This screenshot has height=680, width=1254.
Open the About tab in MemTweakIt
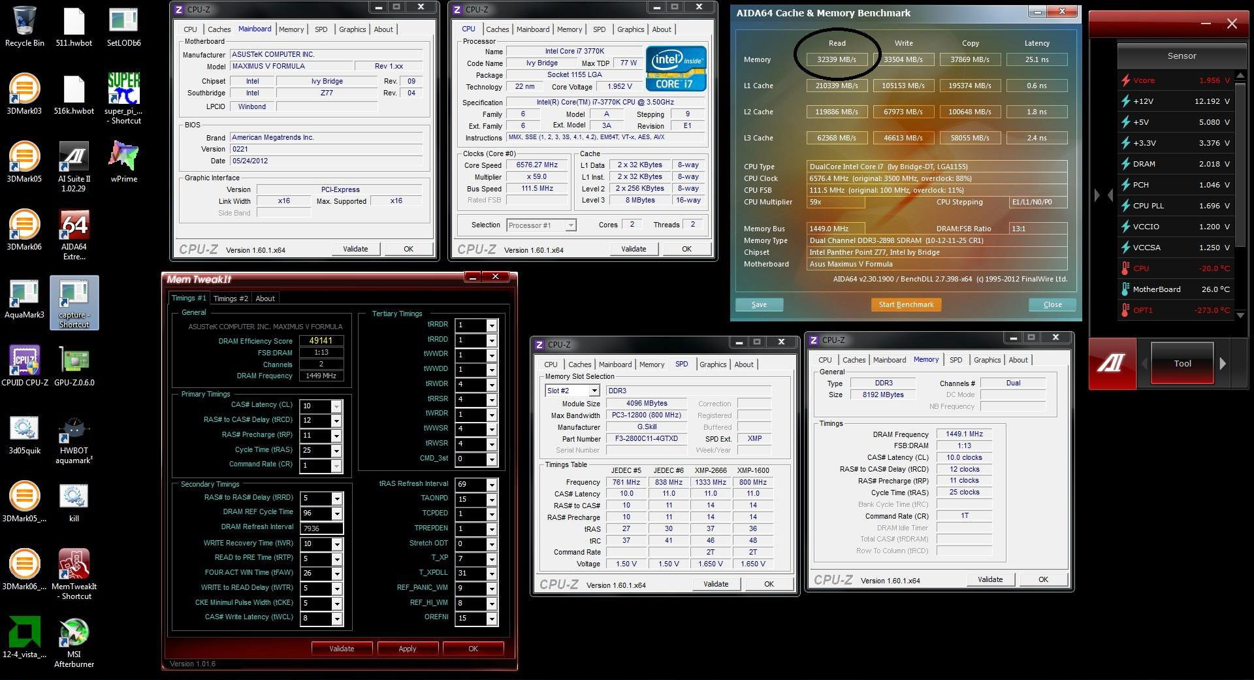[x=265, y=299]
